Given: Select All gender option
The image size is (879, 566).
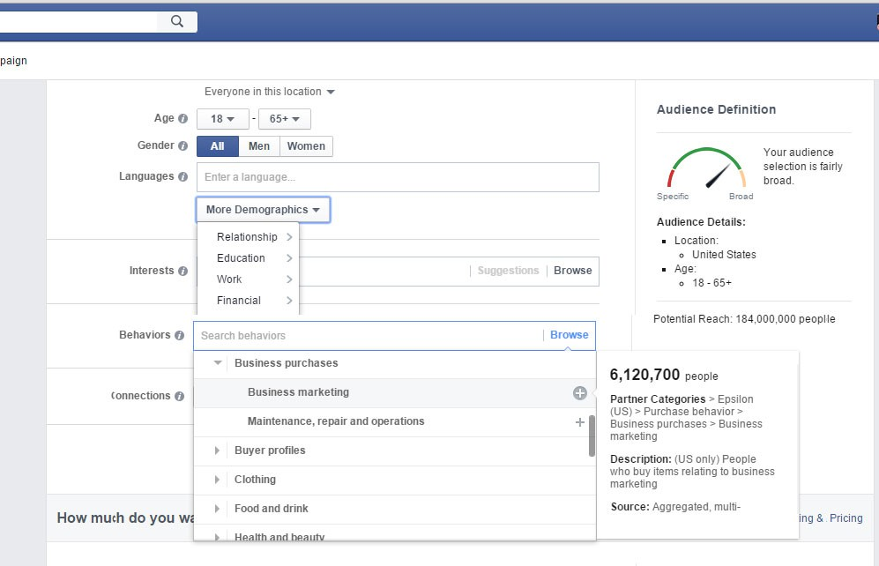Looking at the screenshot, I should click(217, 146).
